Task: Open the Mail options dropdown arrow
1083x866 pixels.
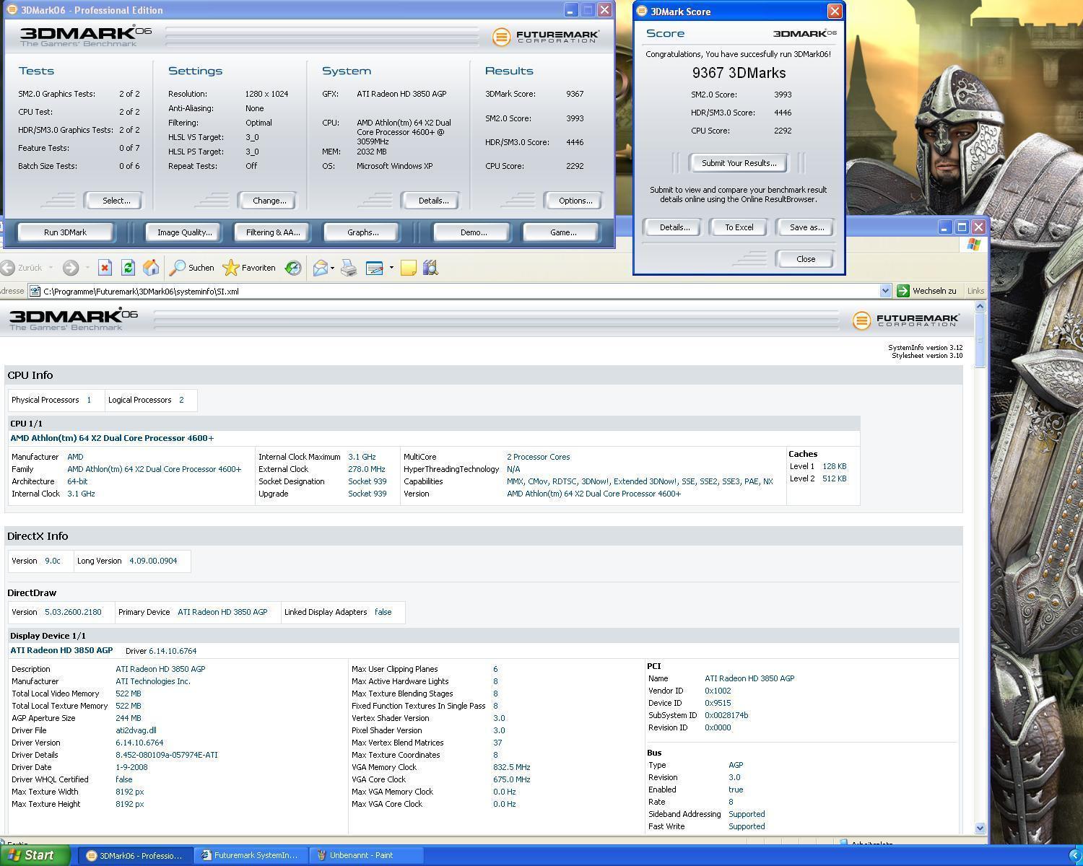Action: click(332, 268)
